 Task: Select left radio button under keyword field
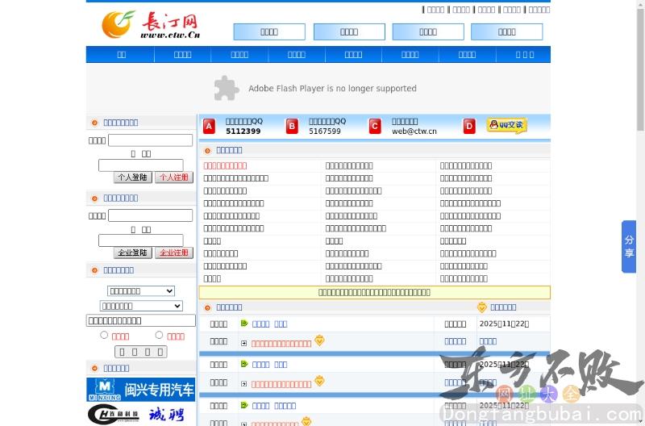click(x=104, y=335)
